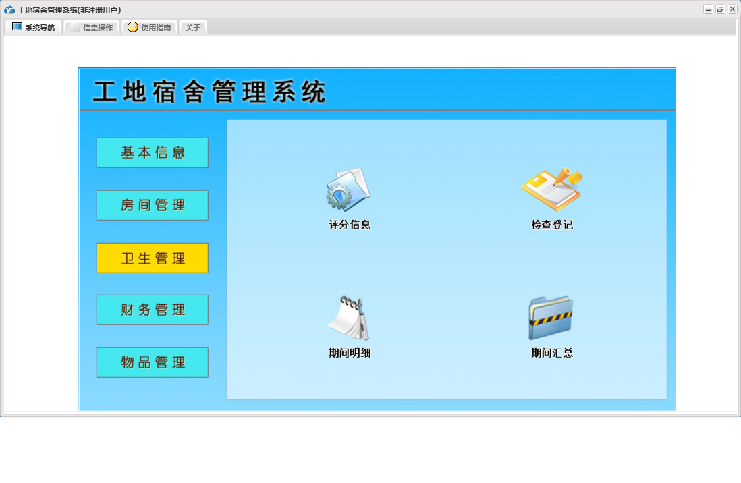The width and height of the screenshot is (741, 483).
Task: Select the 房间管理 button
Action: [x=152, y=205]
